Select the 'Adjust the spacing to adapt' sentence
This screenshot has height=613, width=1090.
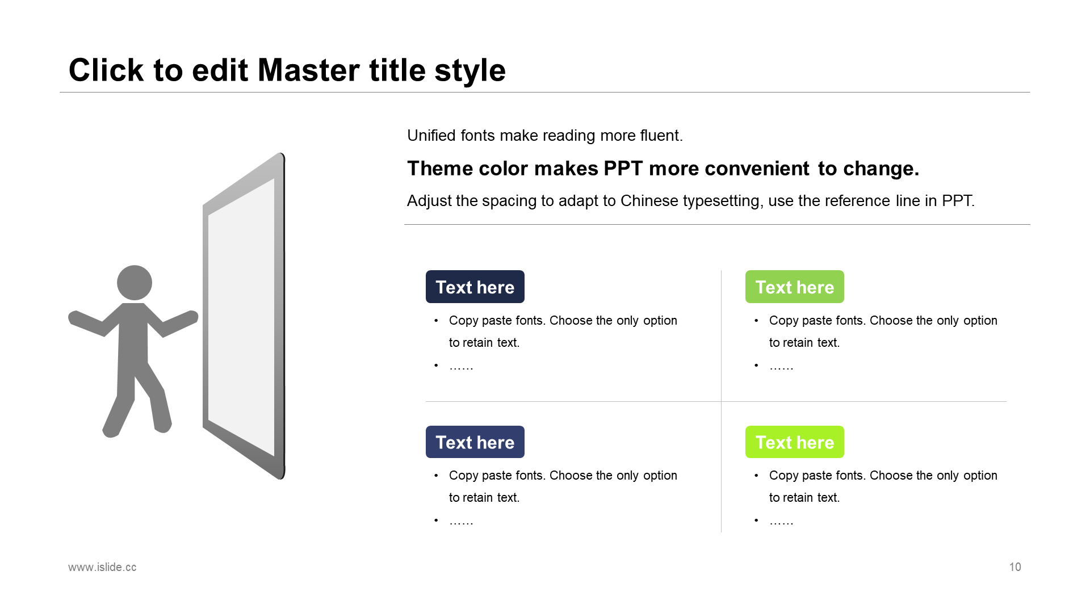690,201
